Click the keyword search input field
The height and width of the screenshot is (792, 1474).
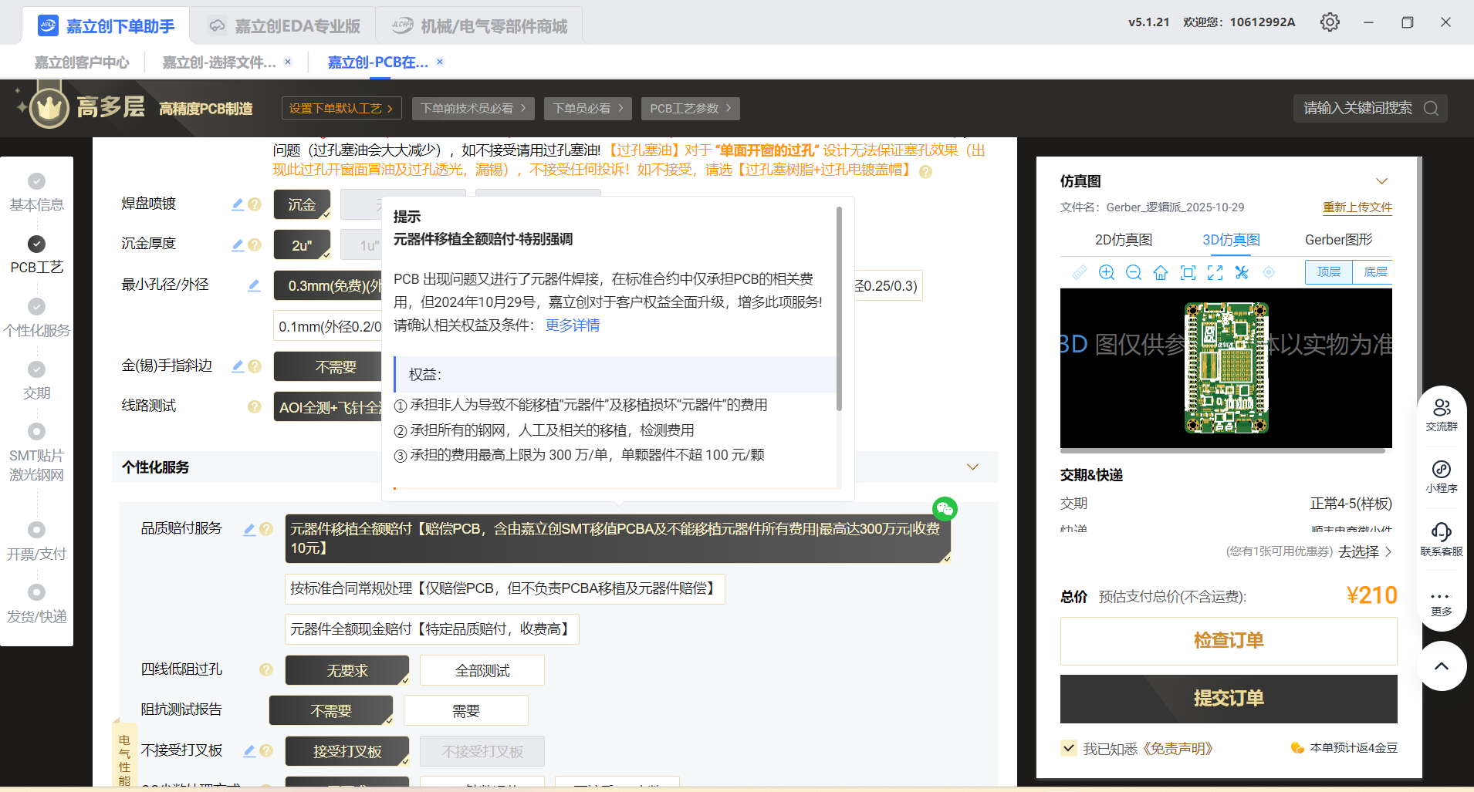(x=1358, y=108)
